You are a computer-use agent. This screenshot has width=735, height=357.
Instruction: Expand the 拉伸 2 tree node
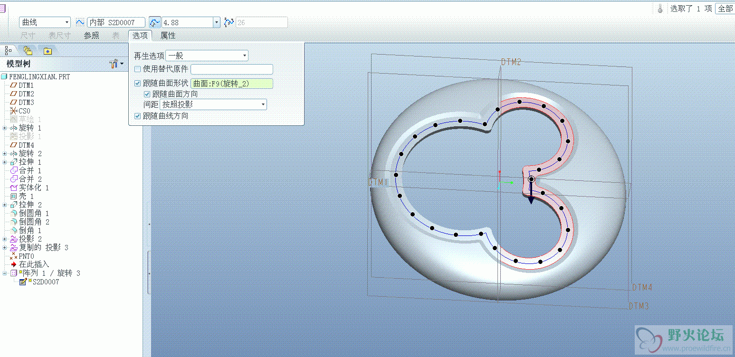coord(4,205)
